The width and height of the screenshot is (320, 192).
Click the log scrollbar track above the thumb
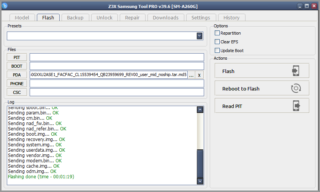[200, 131]
